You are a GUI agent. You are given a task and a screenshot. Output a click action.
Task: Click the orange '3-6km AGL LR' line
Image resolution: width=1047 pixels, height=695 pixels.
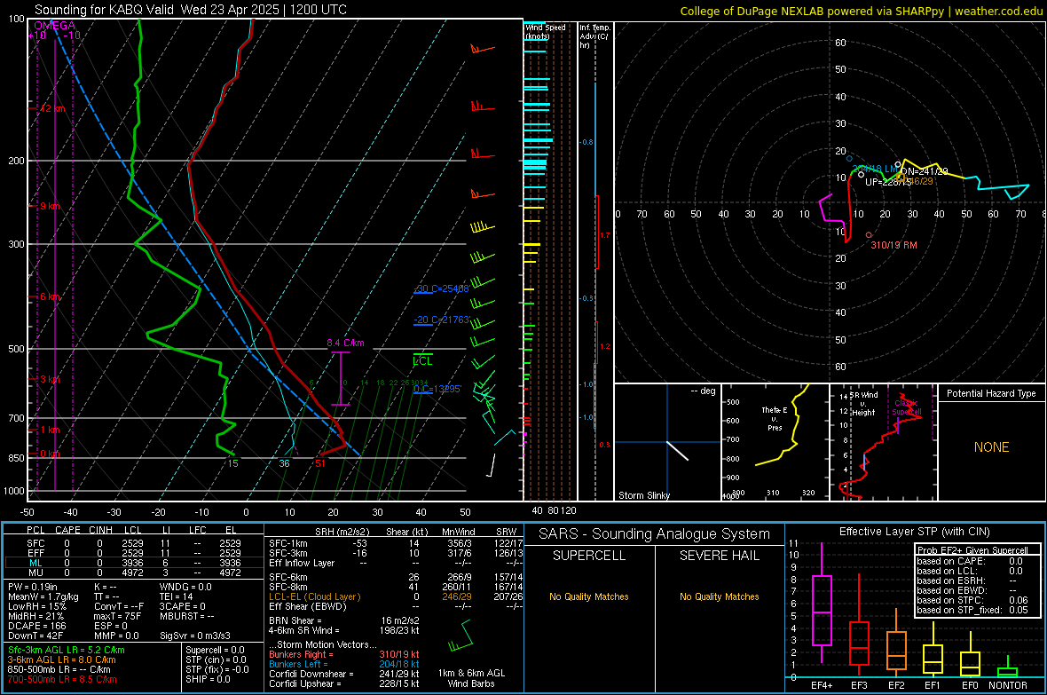62,659
